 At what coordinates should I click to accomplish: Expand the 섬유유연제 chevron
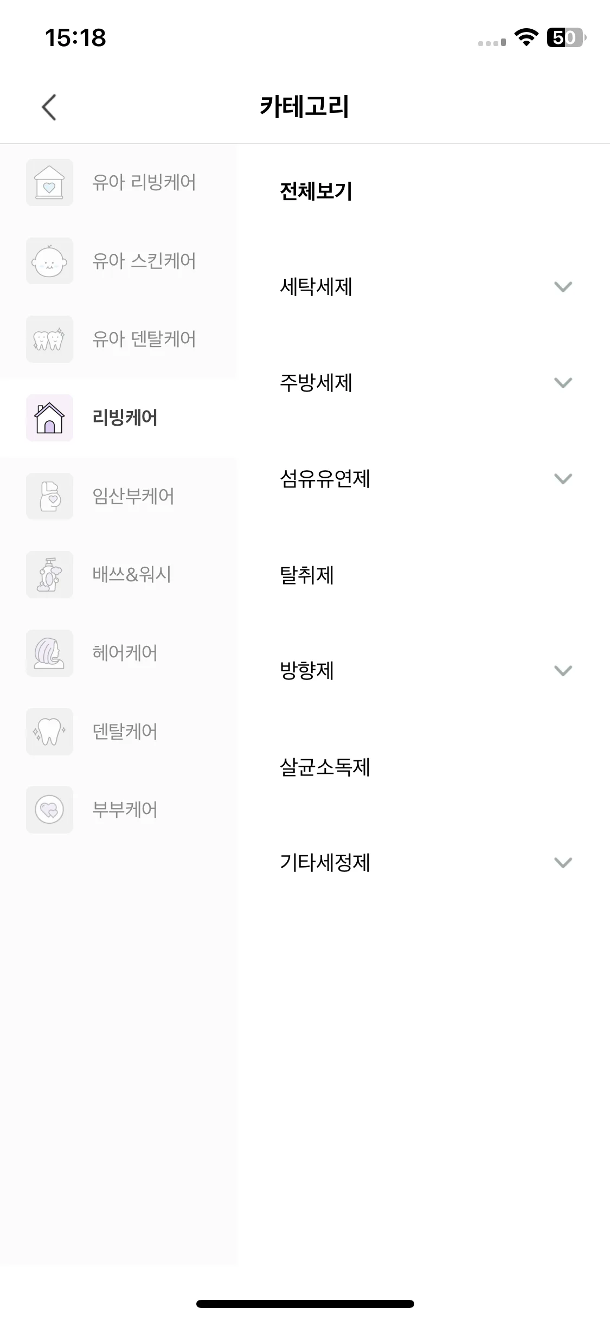(563, 479)
